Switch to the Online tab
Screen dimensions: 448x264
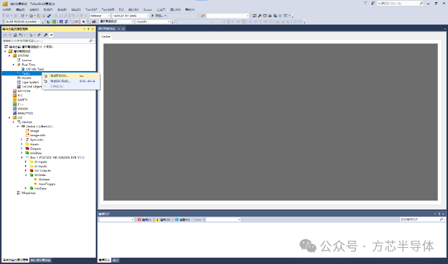coord(106,37)
